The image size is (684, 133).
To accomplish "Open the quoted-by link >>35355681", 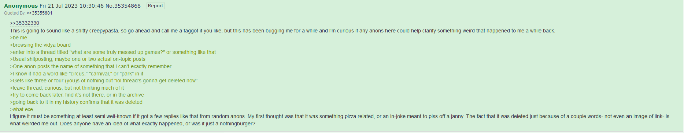I will pyautogui.click(x=40, y=13).
